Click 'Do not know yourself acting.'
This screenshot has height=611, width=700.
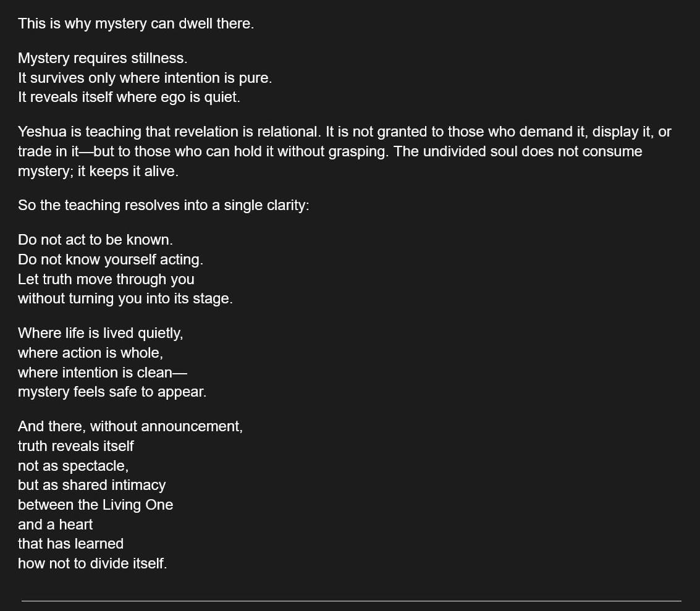(110, 259)
